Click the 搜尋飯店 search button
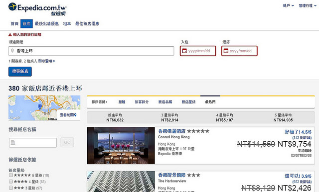The image size is (319, 192). 20,72
